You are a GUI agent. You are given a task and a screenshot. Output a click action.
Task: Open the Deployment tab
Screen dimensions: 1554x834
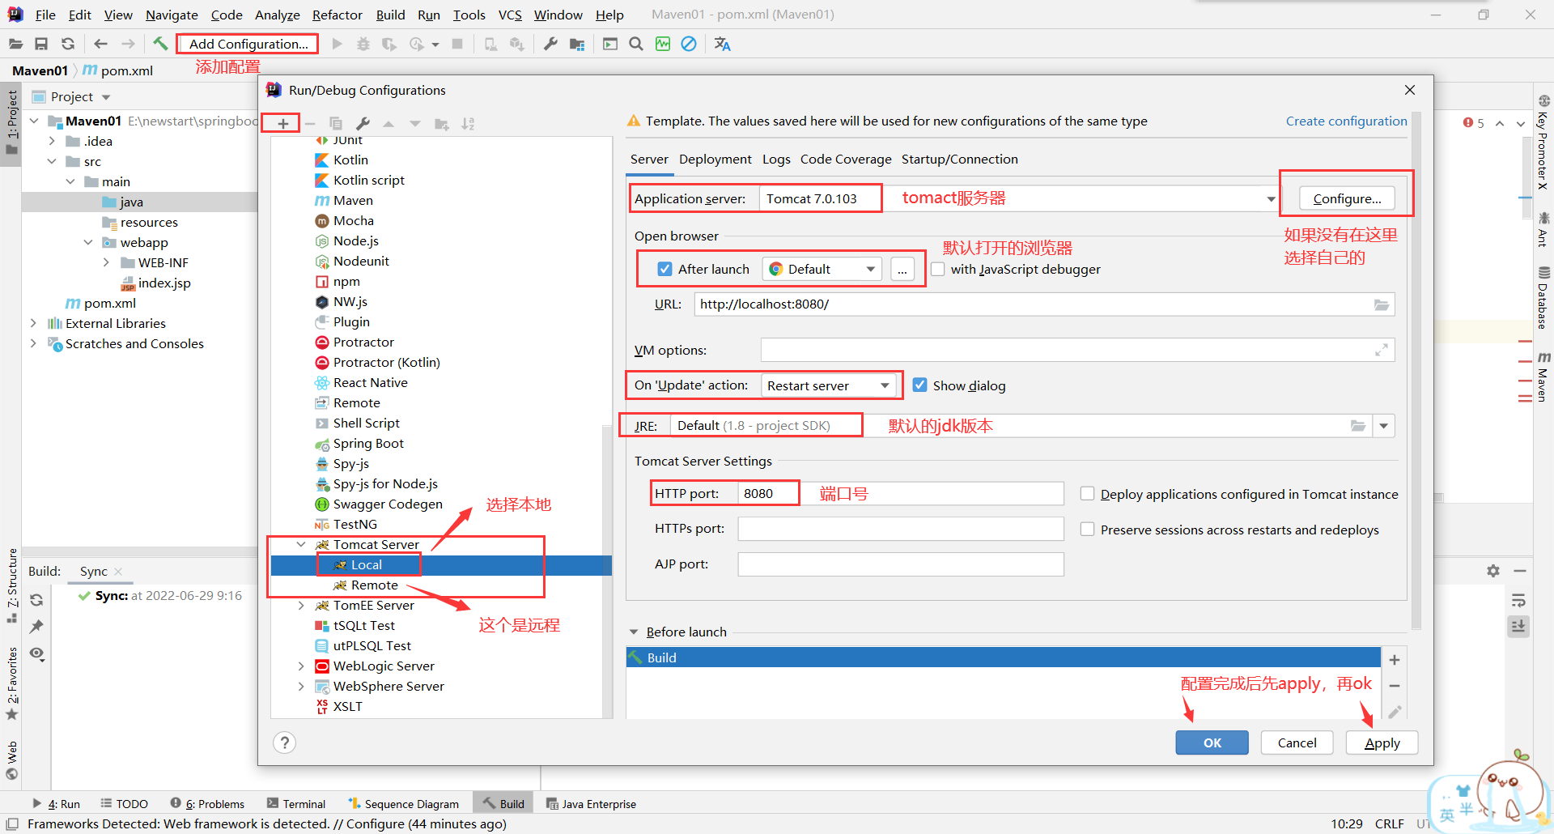tap(715, 160)
